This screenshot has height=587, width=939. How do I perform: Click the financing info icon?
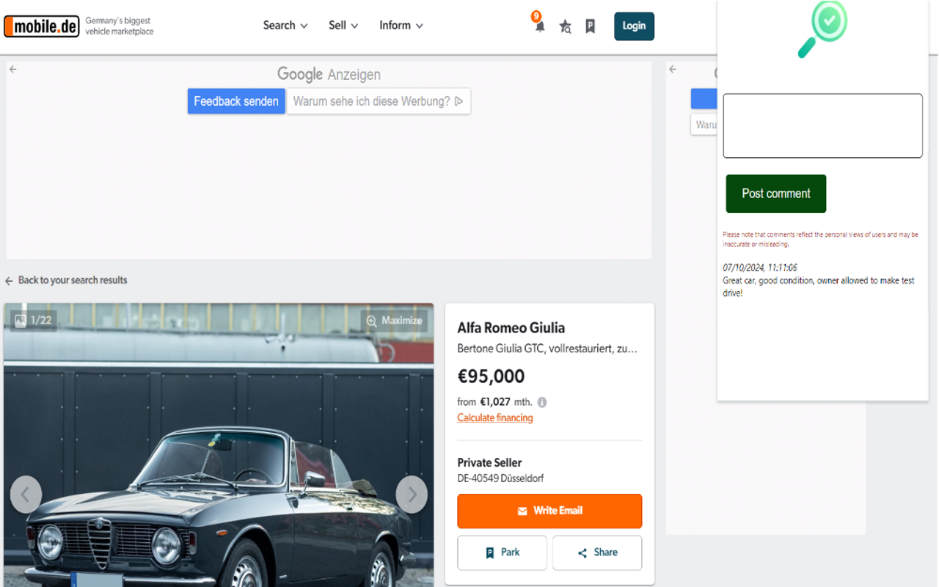pyautogui.click(x=542, y=402)
